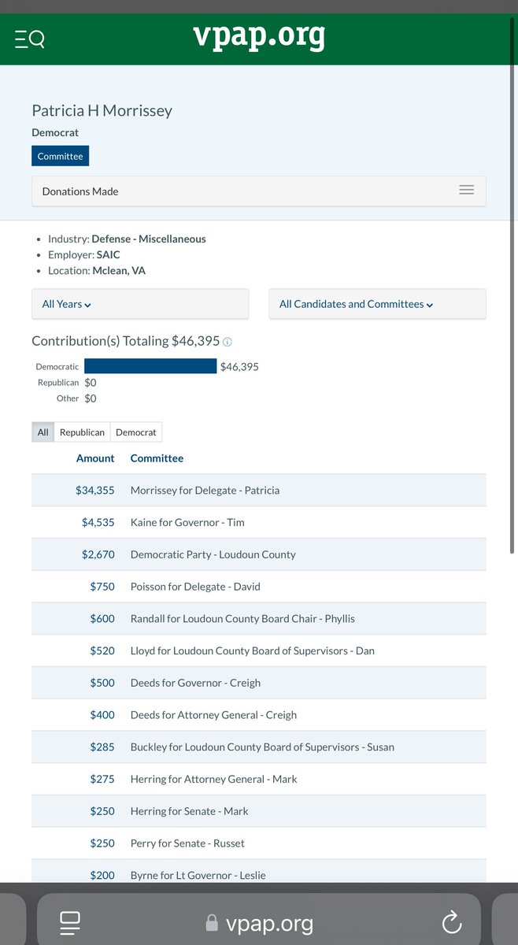This screenshot has height=945, width=518.
Task: Click the info icon beside contribution total
Action: tap(228, 342)
